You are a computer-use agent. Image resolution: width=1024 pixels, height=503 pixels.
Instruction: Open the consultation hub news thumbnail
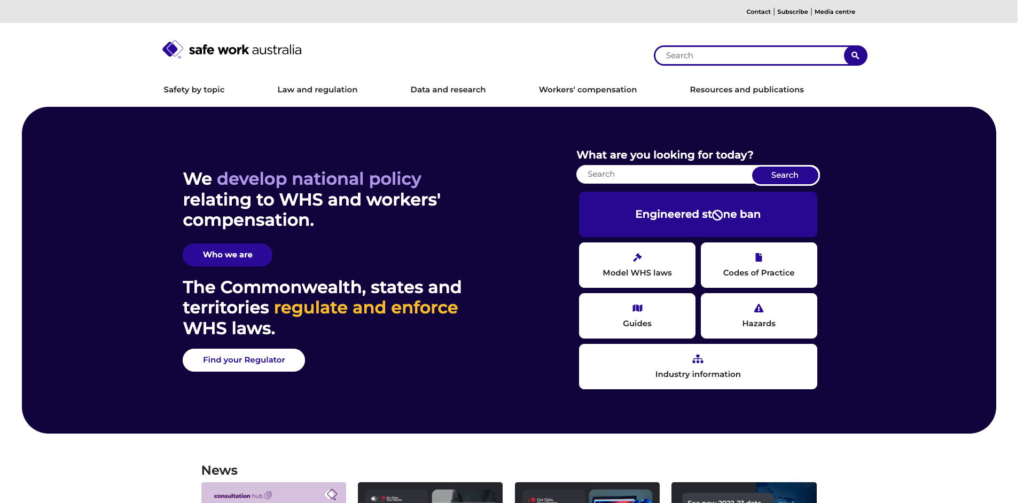pyautogui.click(x=273, y=493)
